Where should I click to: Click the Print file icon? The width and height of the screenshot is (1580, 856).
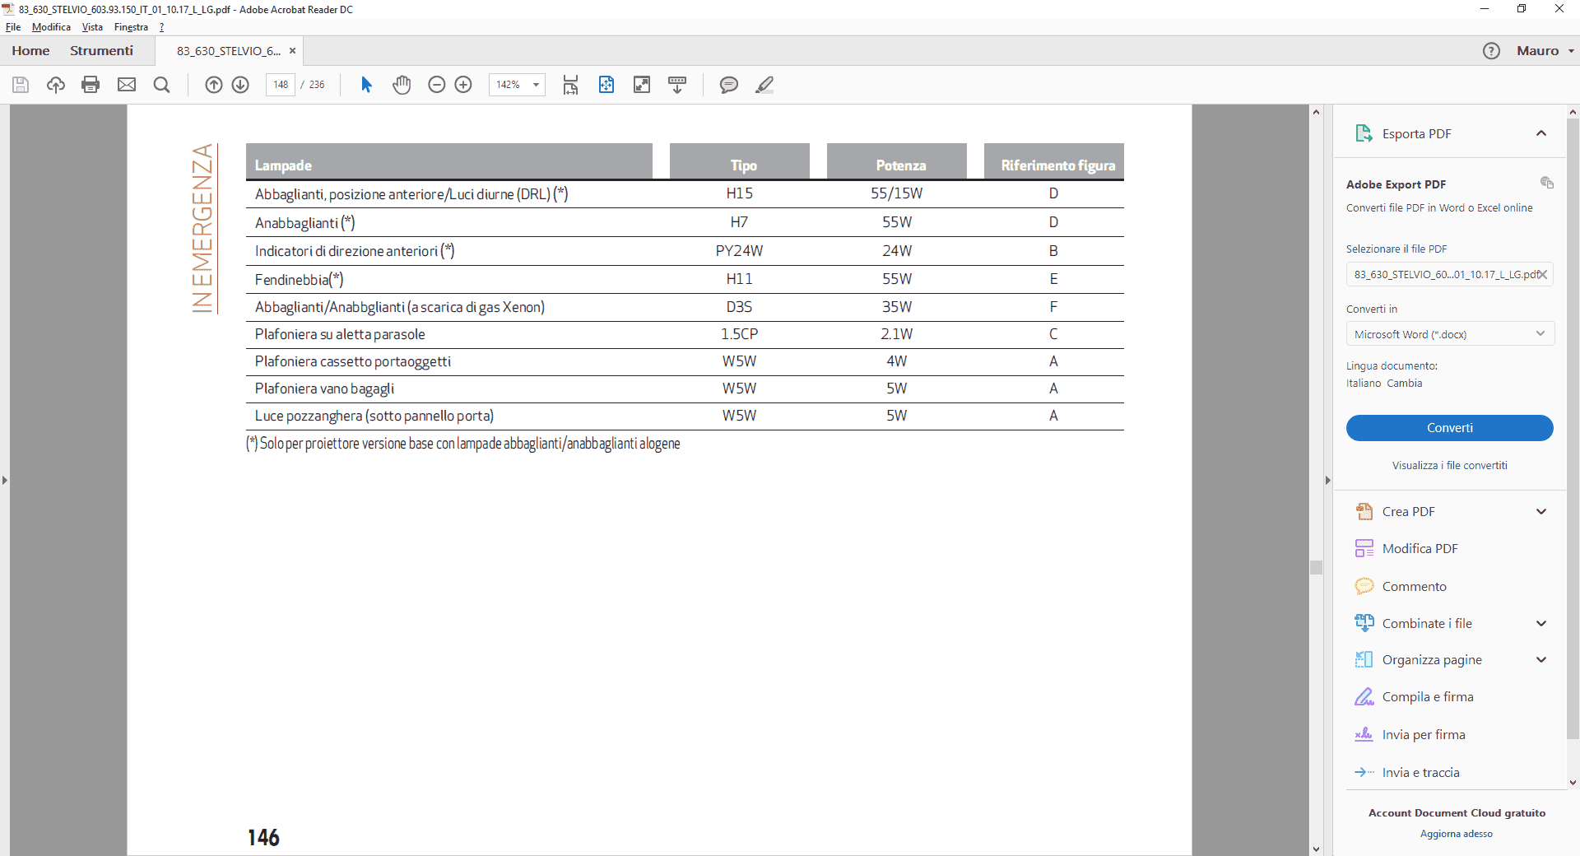[91, 85]
